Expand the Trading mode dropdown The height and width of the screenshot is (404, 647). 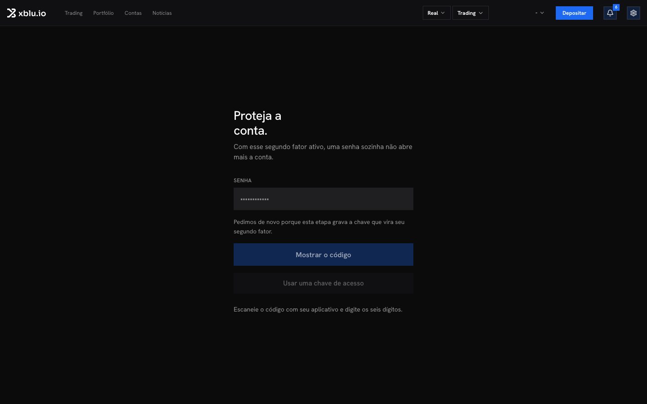click(470, 13)
